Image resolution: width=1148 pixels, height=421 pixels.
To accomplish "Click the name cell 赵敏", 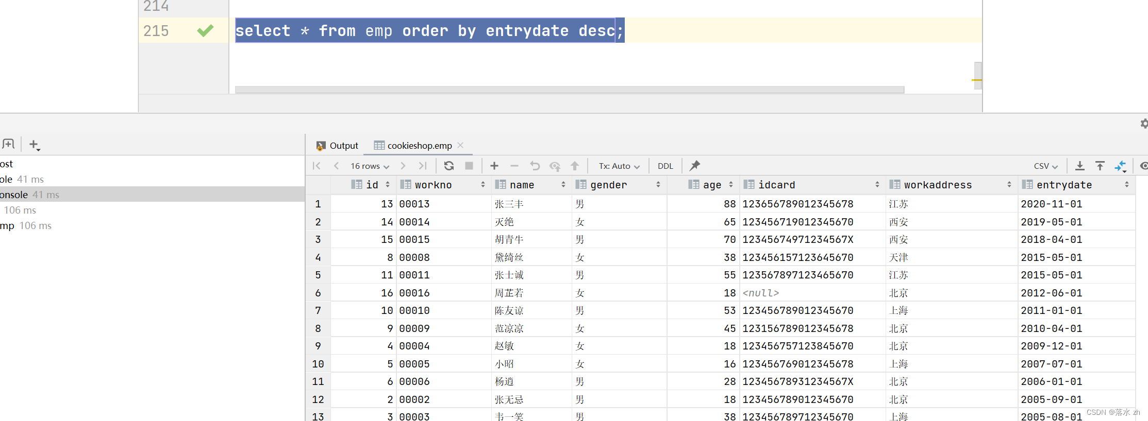I will [x=531, y=346].
